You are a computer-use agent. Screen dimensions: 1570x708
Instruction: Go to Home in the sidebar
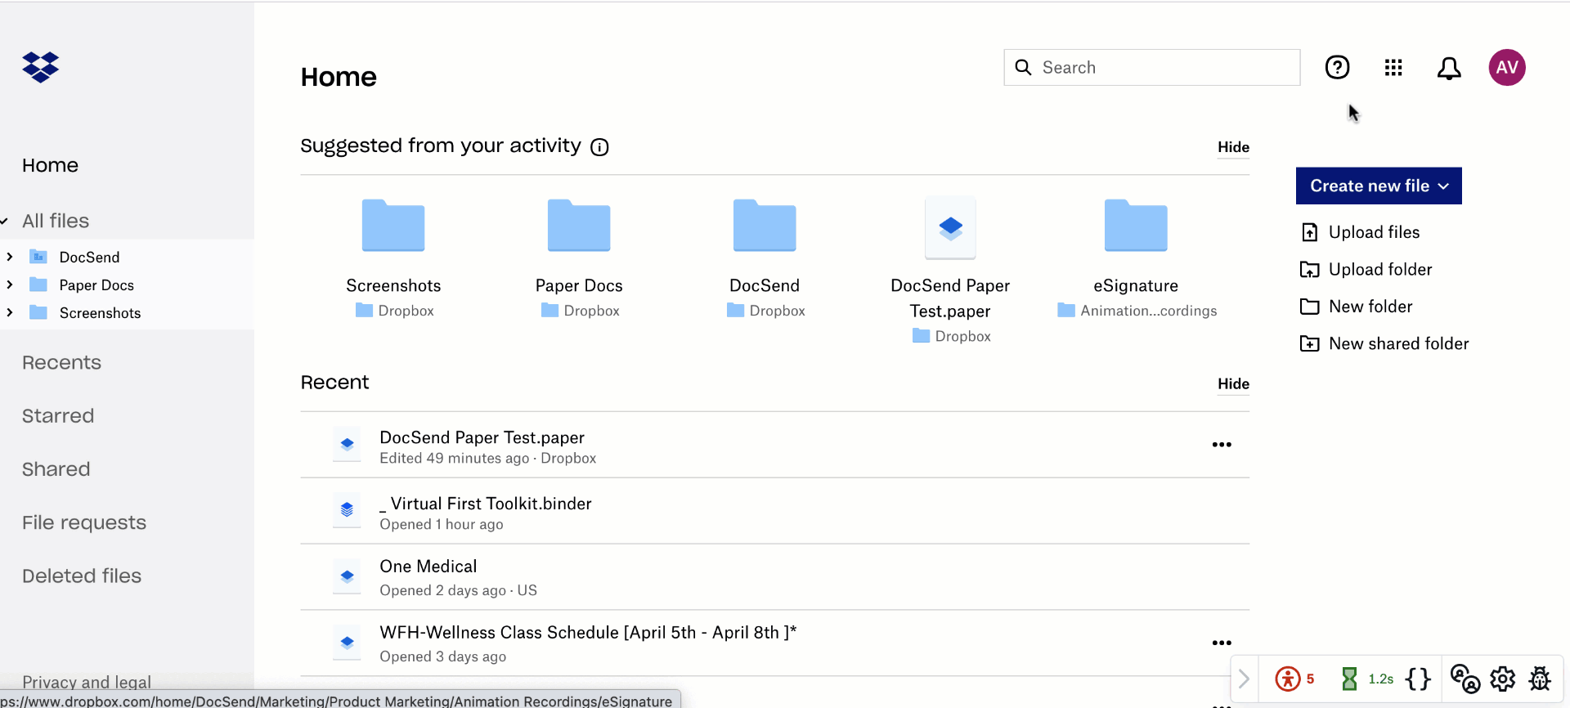point(50,165)
